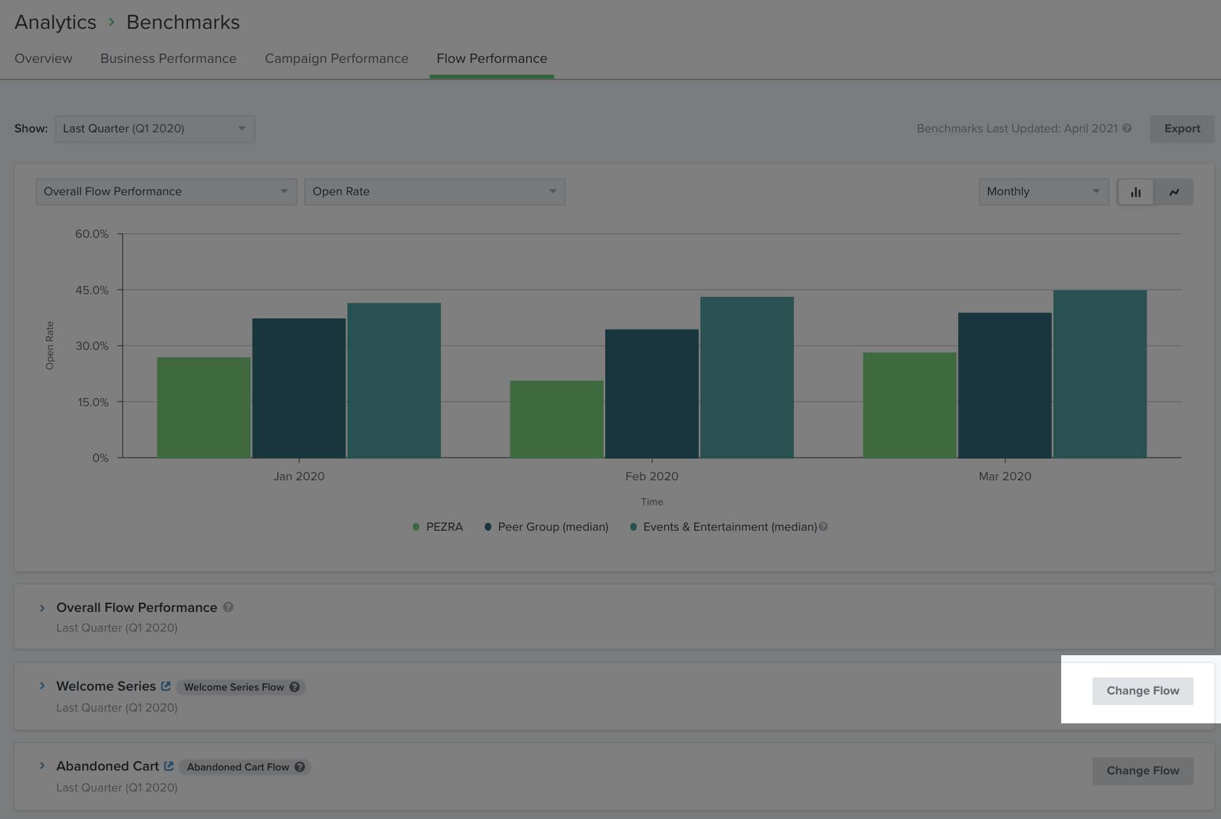Switch to line chart view
Viewport: 1221px width, 819px height.
point(1174,192)
